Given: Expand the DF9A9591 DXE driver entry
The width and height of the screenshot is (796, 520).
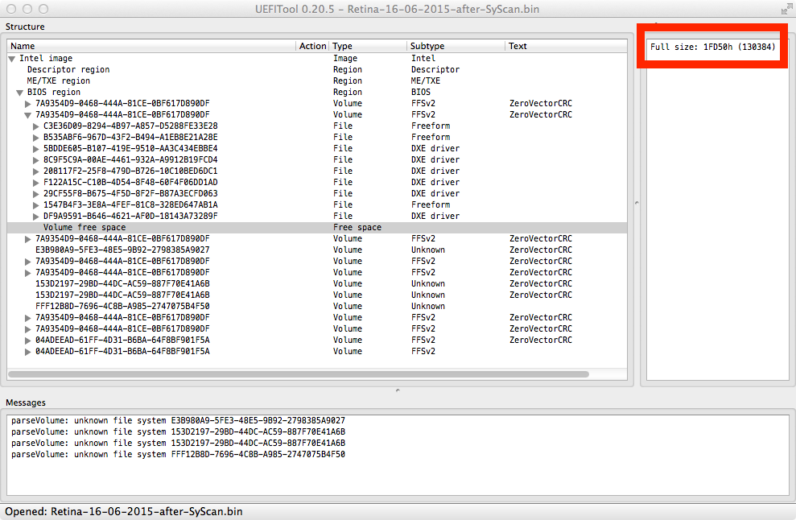Looking at the screenshot, I should [x=35, y=217].
